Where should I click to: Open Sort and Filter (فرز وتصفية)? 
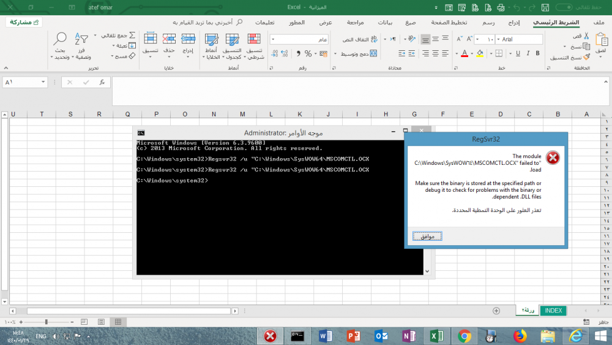click(81, 46)
